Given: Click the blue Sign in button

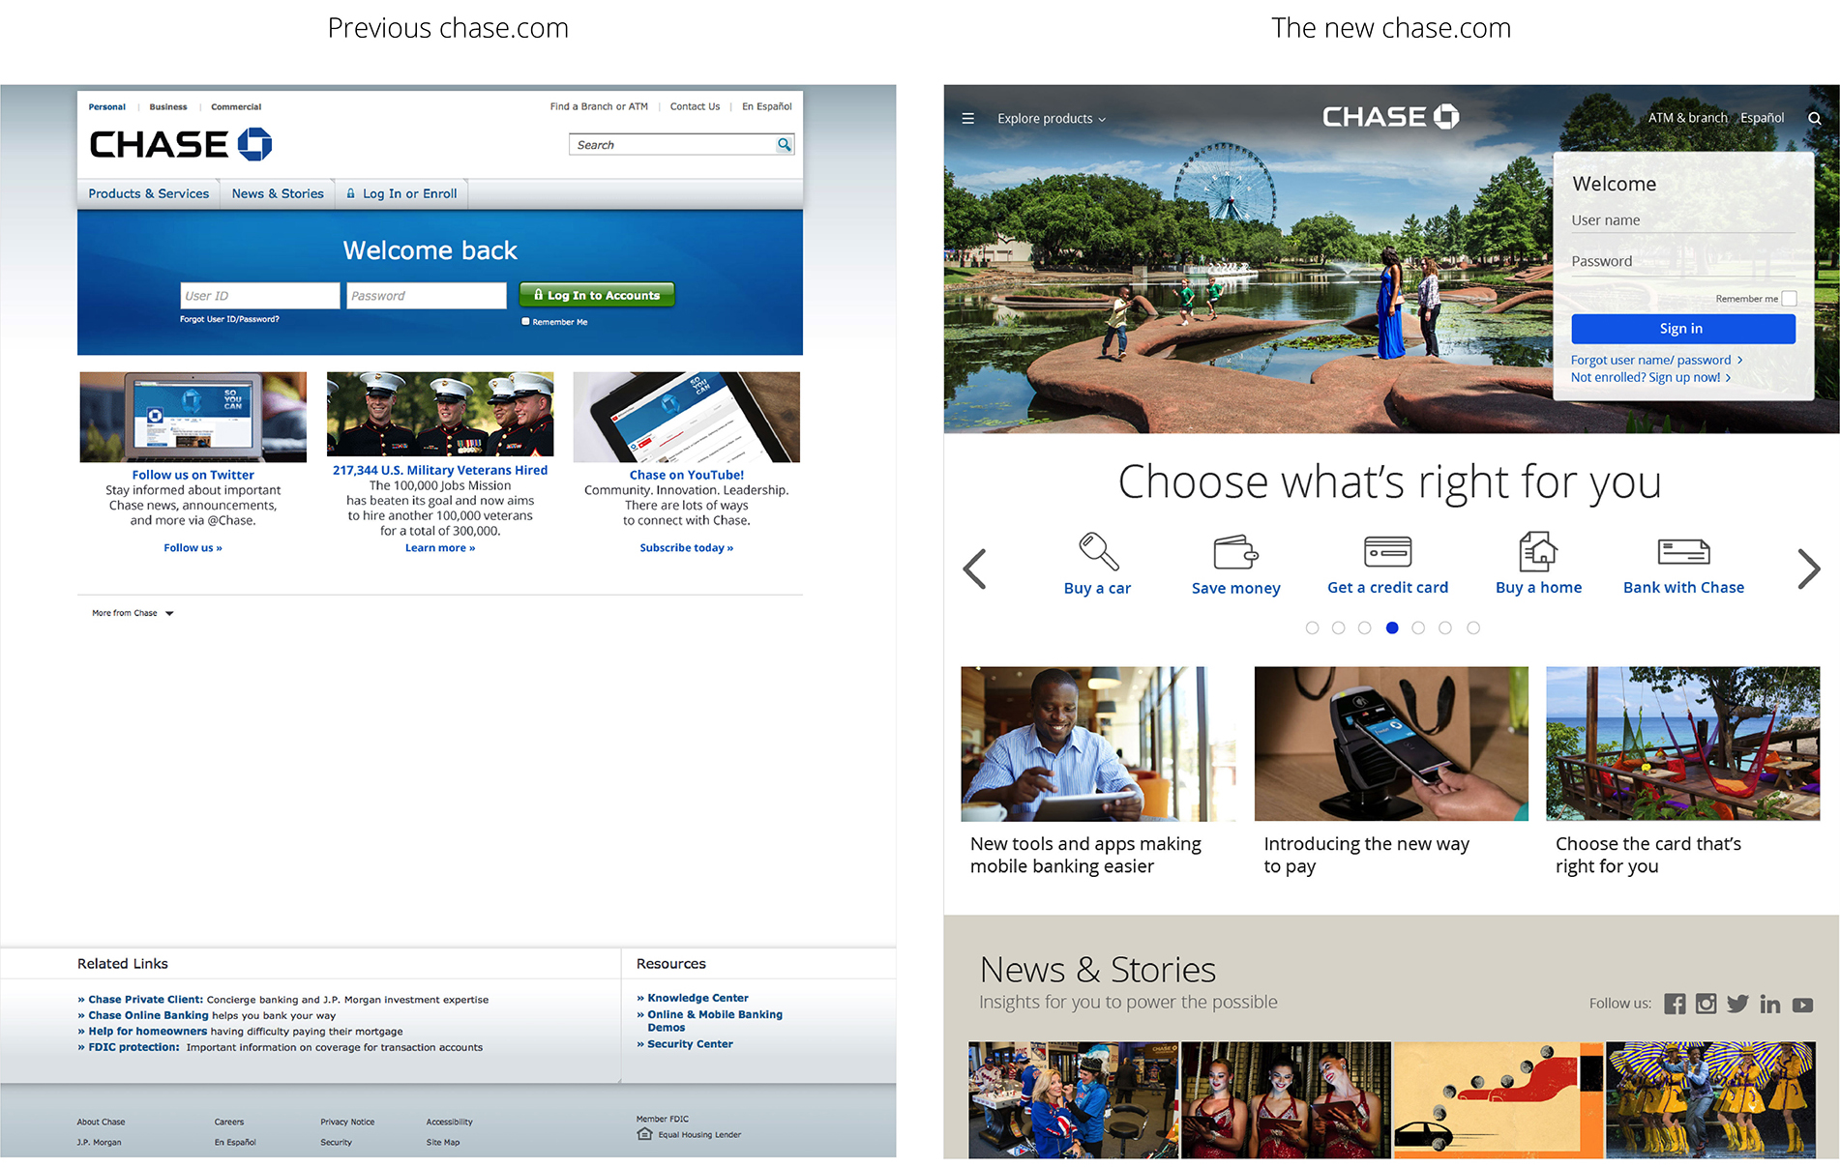Looking at the screenshot, I should [1683, 329].
